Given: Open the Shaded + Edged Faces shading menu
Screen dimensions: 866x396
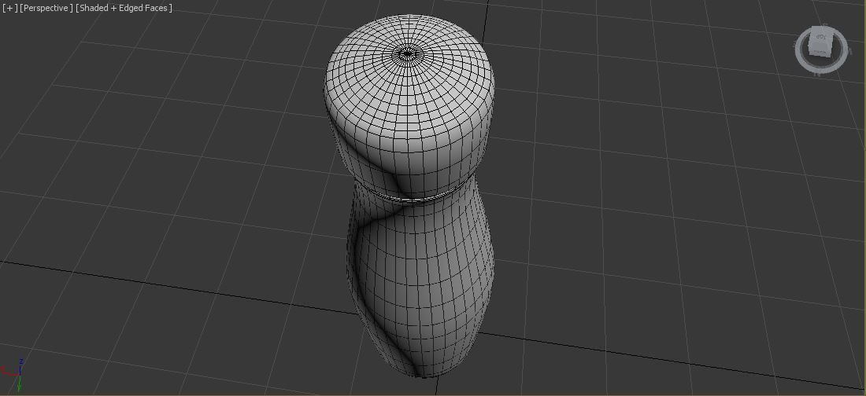Looking at the screenshot, I should (124, 8).
